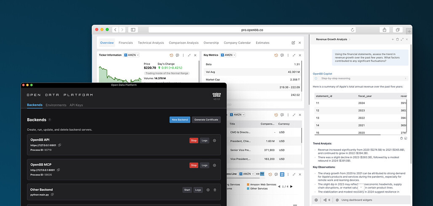Stop the OpenBB API backend
Screen dimensions: 433x206
194,141
